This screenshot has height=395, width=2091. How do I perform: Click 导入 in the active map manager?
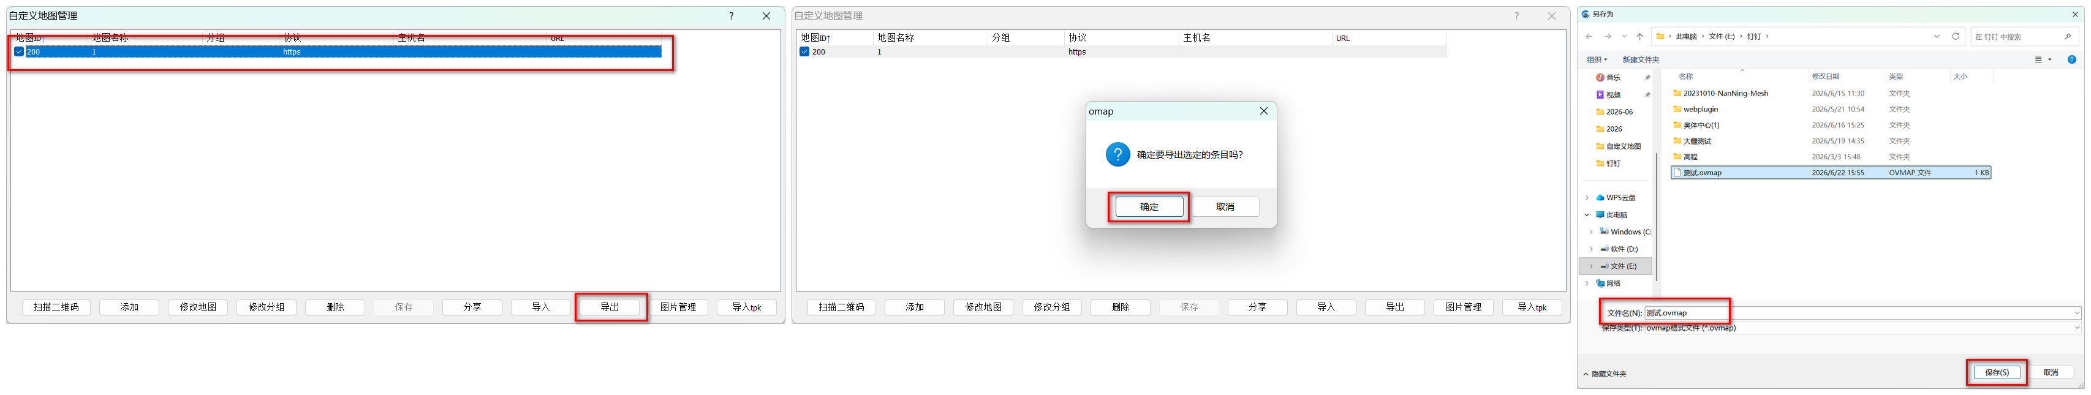pos(540,307)
